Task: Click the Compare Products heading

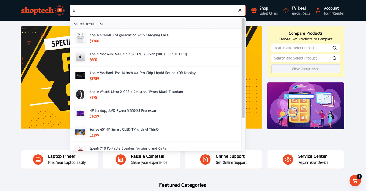Action: point(306,33)
